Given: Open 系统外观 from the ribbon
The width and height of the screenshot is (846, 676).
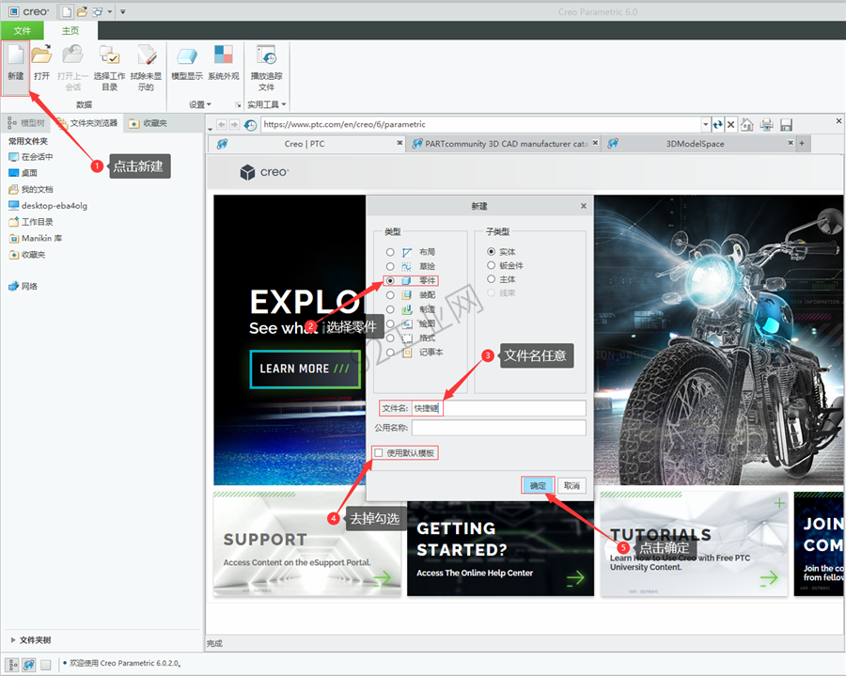Looking at the screenshot, I should pyautogui.click(x=224, y=63).
